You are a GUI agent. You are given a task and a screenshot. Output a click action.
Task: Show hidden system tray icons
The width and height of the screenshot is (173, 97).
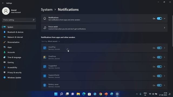click(x=137, y=94)
